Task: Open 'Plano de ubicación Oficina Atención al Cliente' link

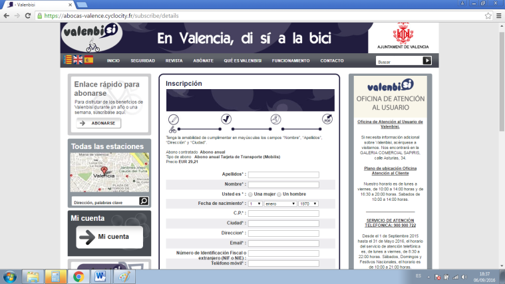Action: 391,171
